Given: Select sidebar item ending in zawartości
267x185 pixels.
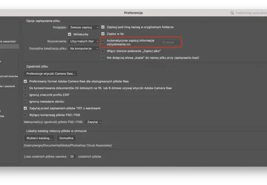Looking at the screenshot, I should [x=8, y=41].
